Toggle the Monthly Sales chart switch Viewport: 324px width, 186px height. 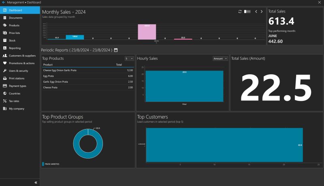(x=247, y=12)
